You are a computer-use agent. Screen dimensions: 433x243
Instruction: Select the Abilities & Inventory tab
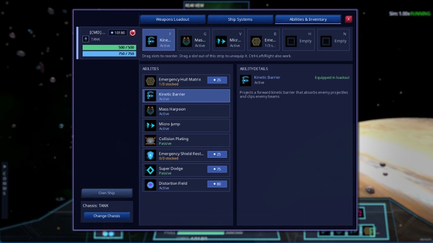click(308, 19)
